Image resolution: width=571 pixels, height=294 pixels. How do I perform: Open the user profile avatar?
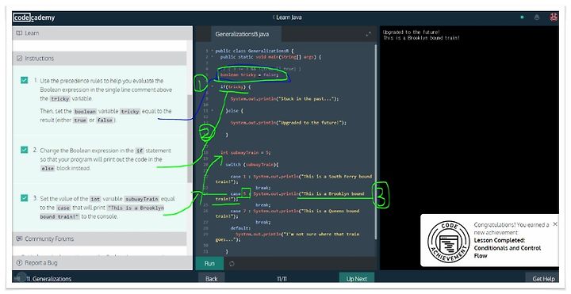pyautogui.click(x=554, y=17)
